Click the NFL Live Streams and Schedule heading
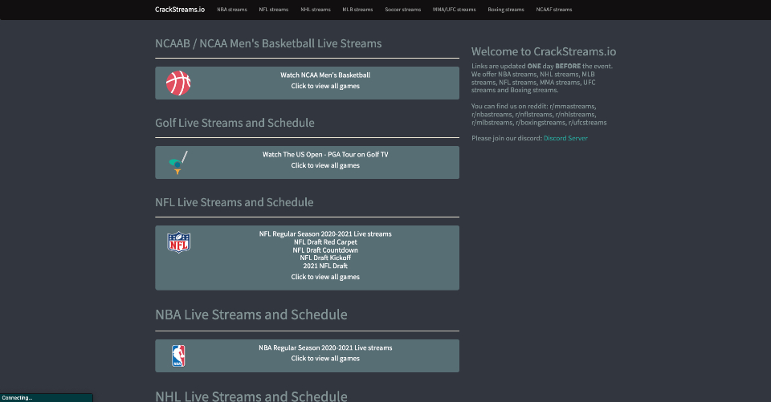Viewport: 771px width, 402px height. pos(235,202)
